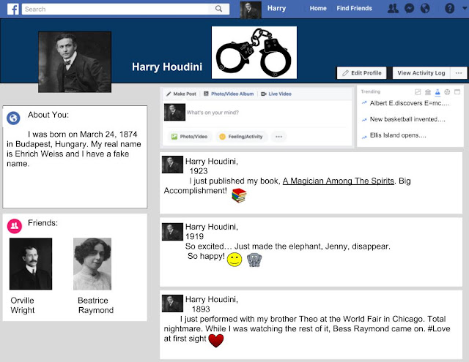Screen dimensions: 469x362
Task: Click the A Magician Among The Spirits link
Action: (339, 181)
